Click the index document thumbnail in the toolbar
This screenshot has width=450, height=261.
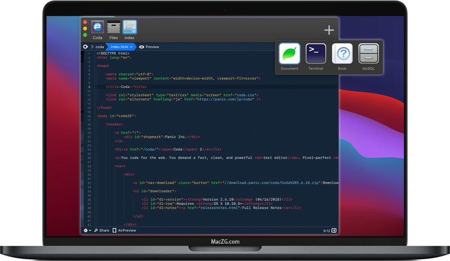tap(129, 28)
